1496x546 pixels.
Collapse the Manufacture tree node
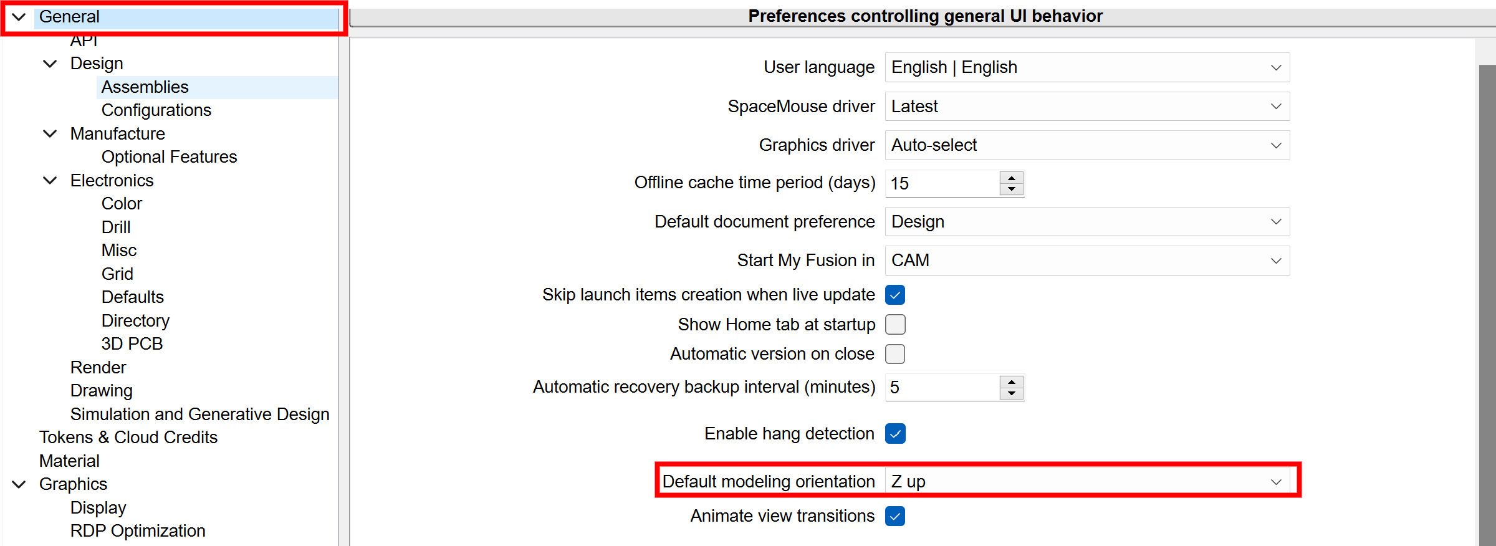click(50, 133)
